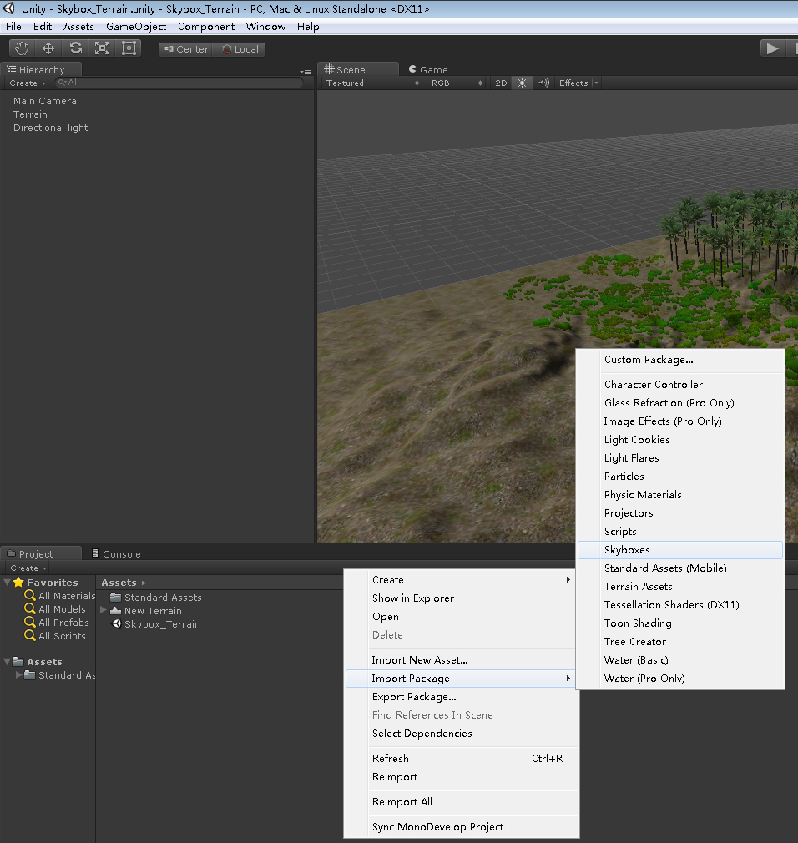
Task: Toggle scene audio speaker icon
Action: (x=543, y=83)
